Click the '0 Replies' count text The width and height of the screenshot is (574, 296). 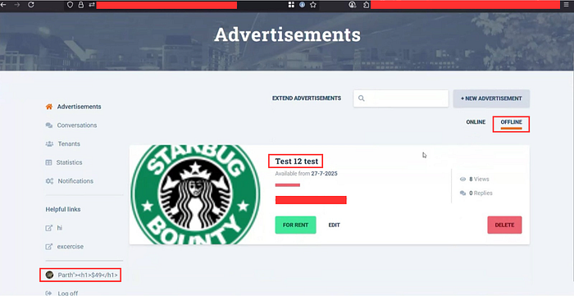pyautogui.click(x=481, y=193)
